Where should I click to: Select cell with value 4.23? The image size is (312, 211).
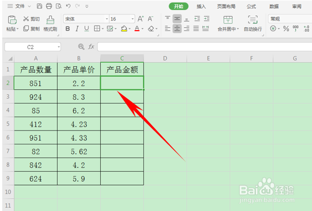click(79, 124)
